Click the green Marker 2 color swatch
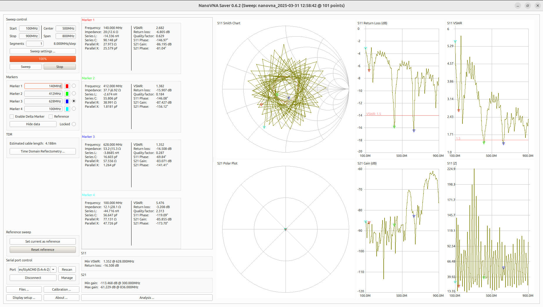Screen dimensions: 543x307 [x=67, y=94]
